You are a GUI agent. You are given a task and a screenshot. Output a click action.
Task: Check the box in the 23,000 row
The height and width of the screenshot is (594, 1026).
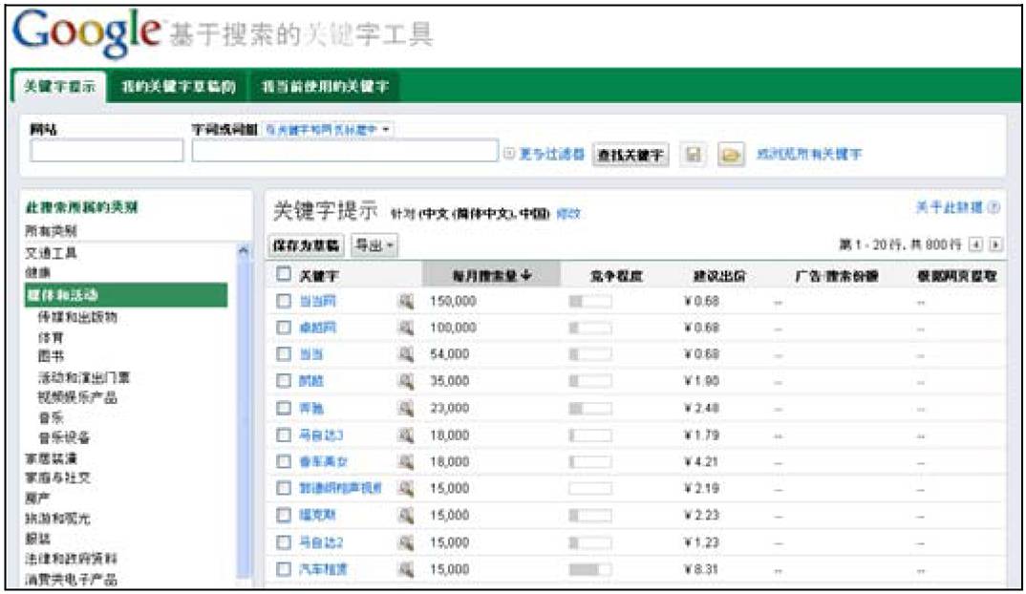pos(284,408)
